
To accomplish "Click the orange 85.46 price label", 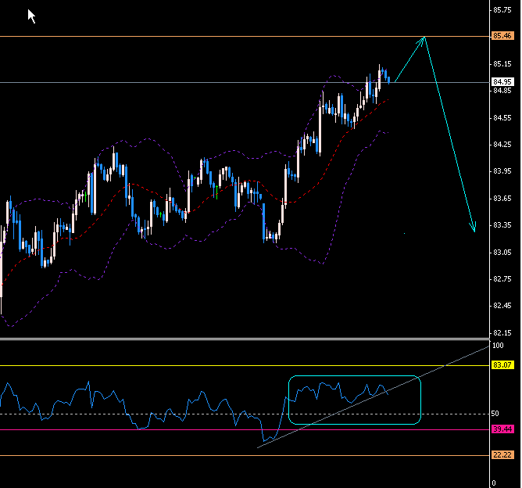I will point(502,36).
